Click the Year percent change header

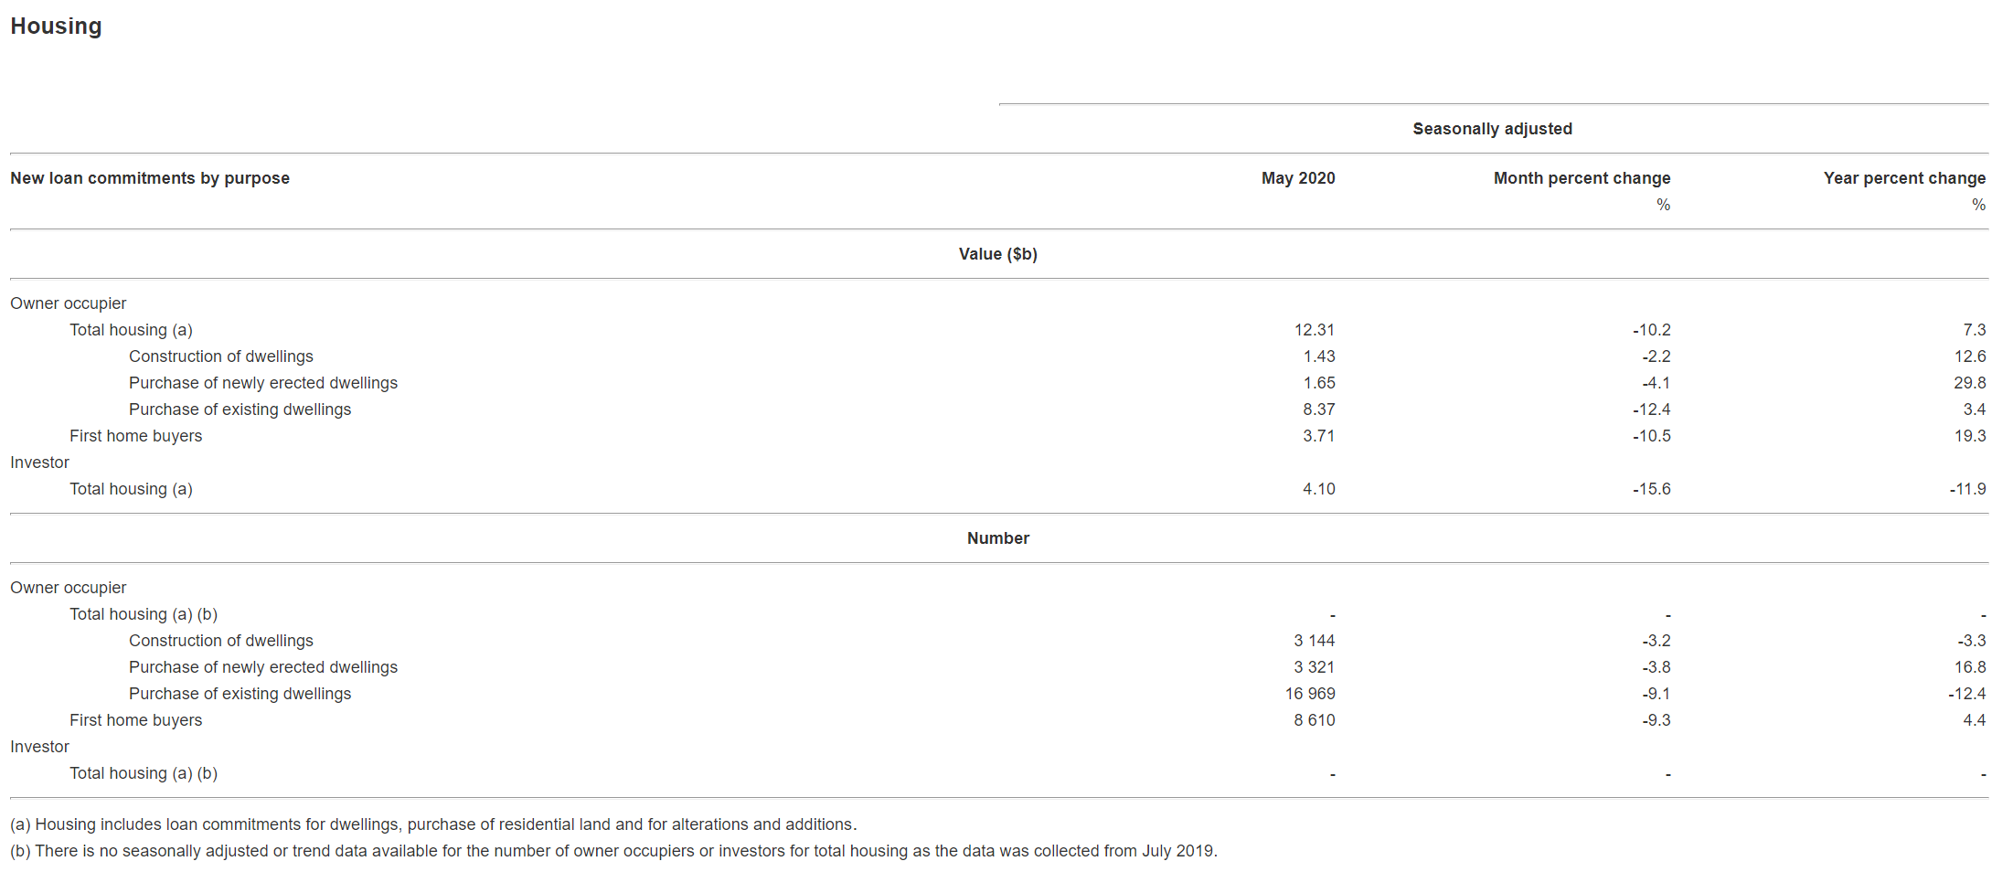pos(1904,178)
